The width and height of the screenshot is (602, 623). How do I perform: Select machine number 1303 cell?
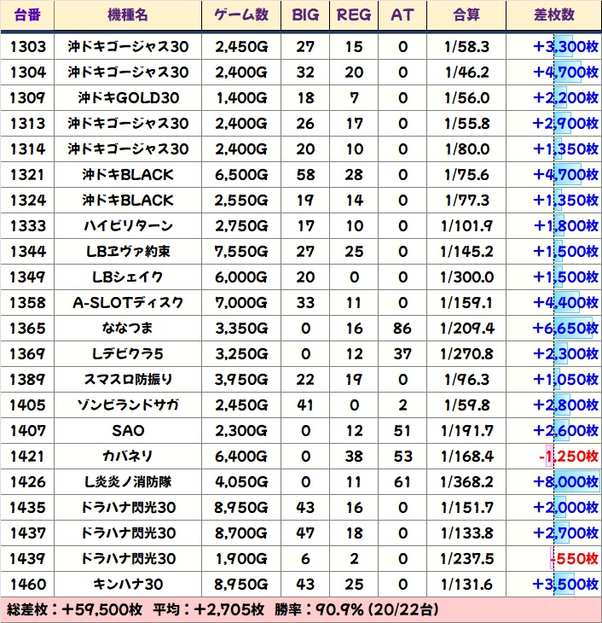[27, 46]
